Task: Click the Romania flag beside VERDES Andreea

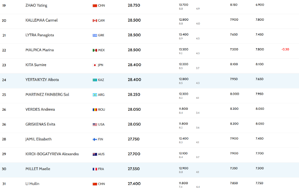Action: click(95, 110)
